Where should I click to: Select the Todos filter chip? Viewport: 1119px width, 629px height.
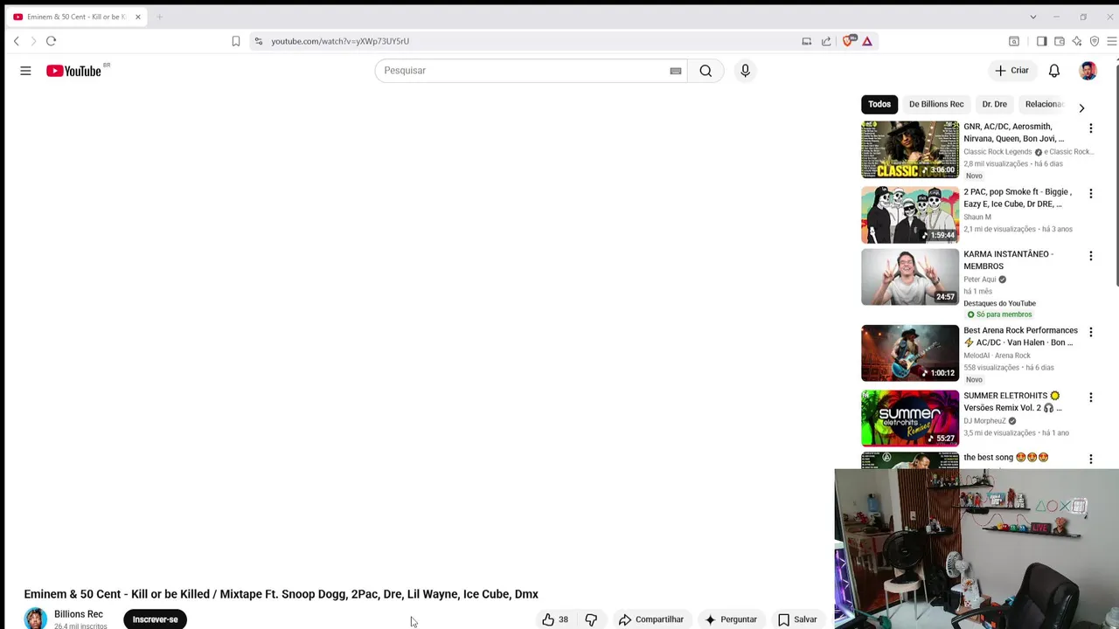[x=879, y=104]
